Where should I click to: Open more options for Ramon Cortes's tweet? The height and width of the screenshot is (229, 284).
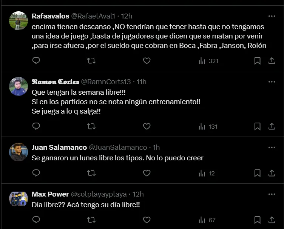(272, 82)
